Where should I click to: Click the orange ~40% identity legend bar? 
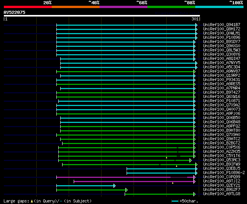[x=76, y=7]
